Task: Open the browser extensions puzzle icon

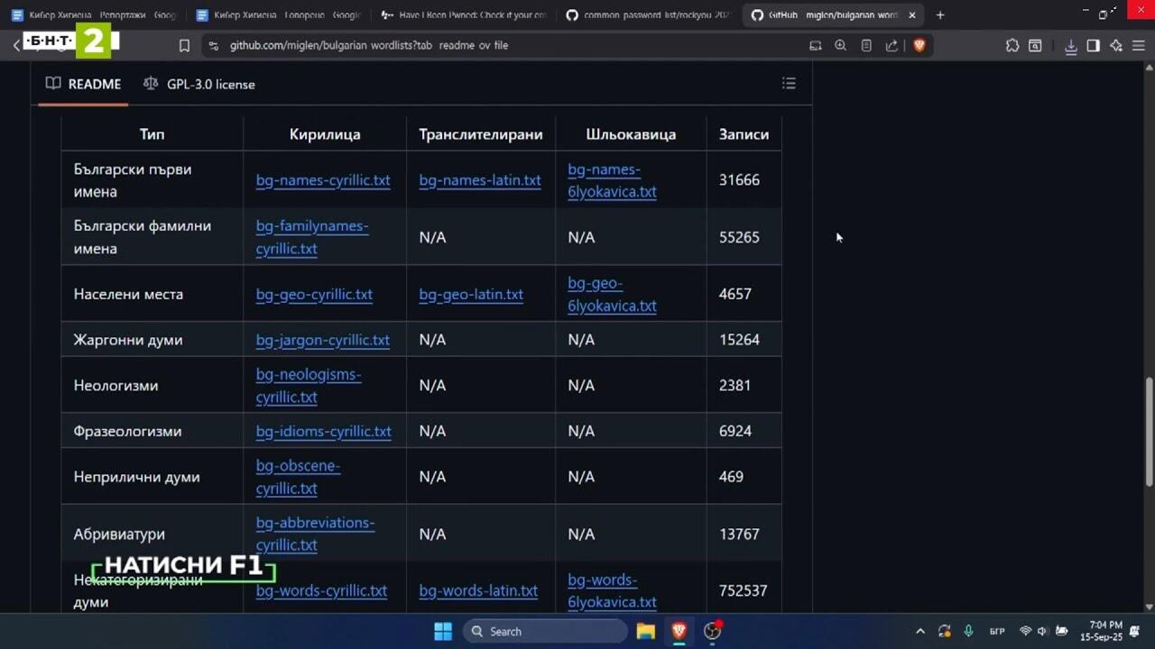Action: (x=1012, y=45)
